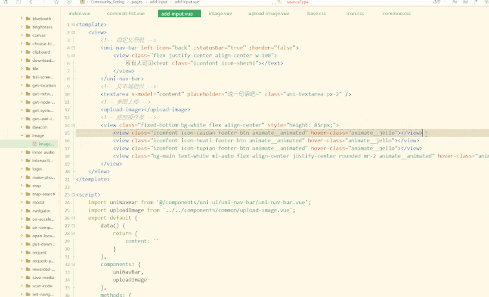489x297 pixels.
Task: Click the scan-code folder icon
Action: pyautogui.click(x=28, y=286)
